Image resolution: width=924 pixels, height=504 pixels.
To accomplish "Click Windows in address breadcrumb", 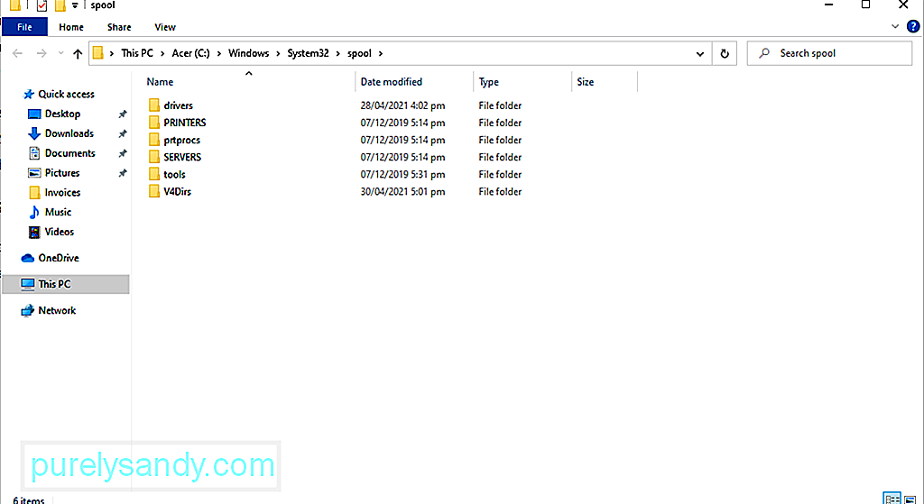I will coord(248,53).
